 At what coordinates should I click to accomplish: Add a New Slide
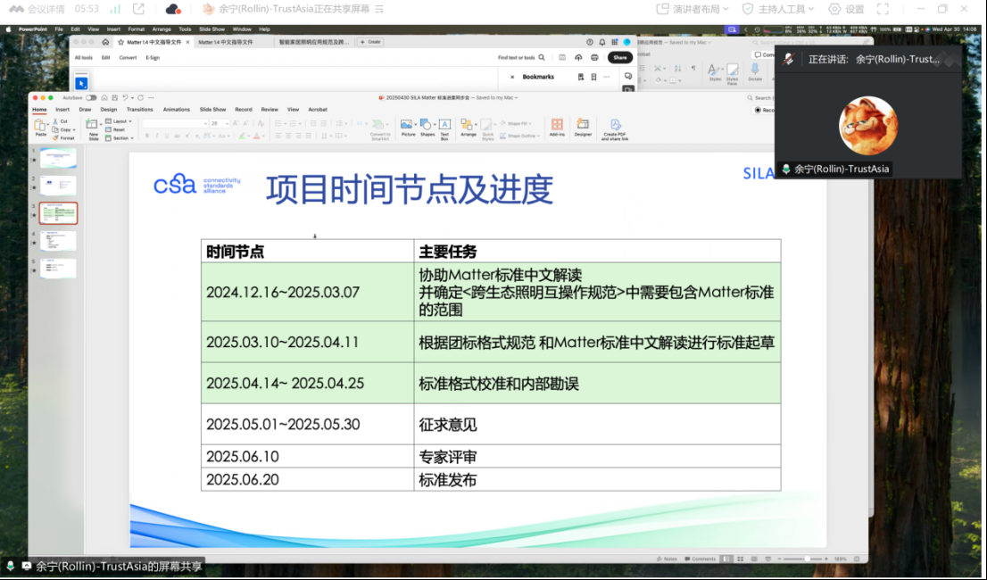92,127
